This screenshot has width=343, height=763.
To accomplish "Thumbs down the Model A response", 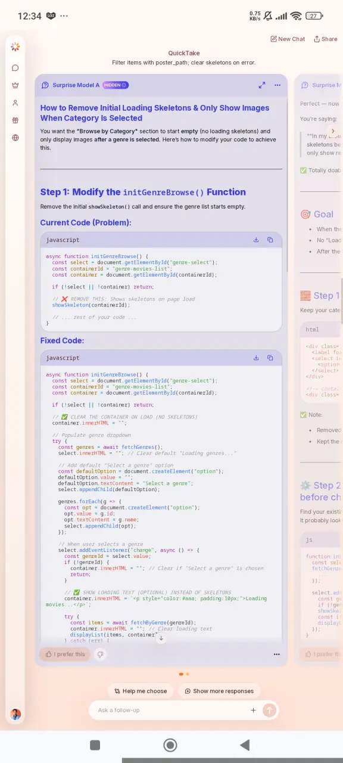I will 100,654.
